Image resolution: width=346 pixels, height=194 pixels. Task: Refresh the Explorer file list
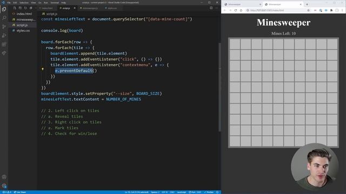pos(25,8)
